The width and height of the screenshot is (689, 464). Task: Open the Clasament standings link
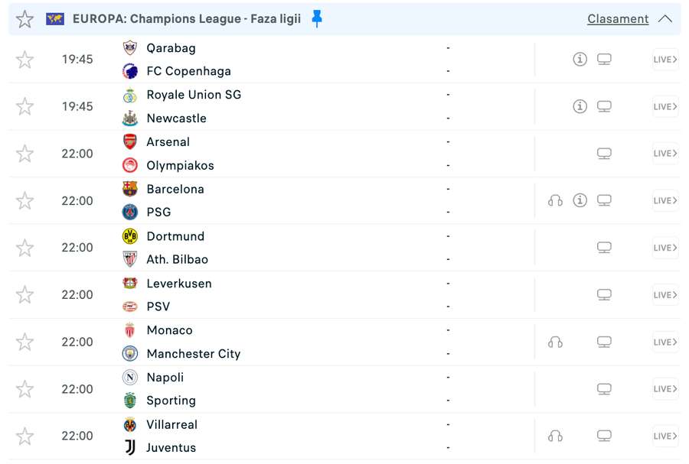click(618, 19)
